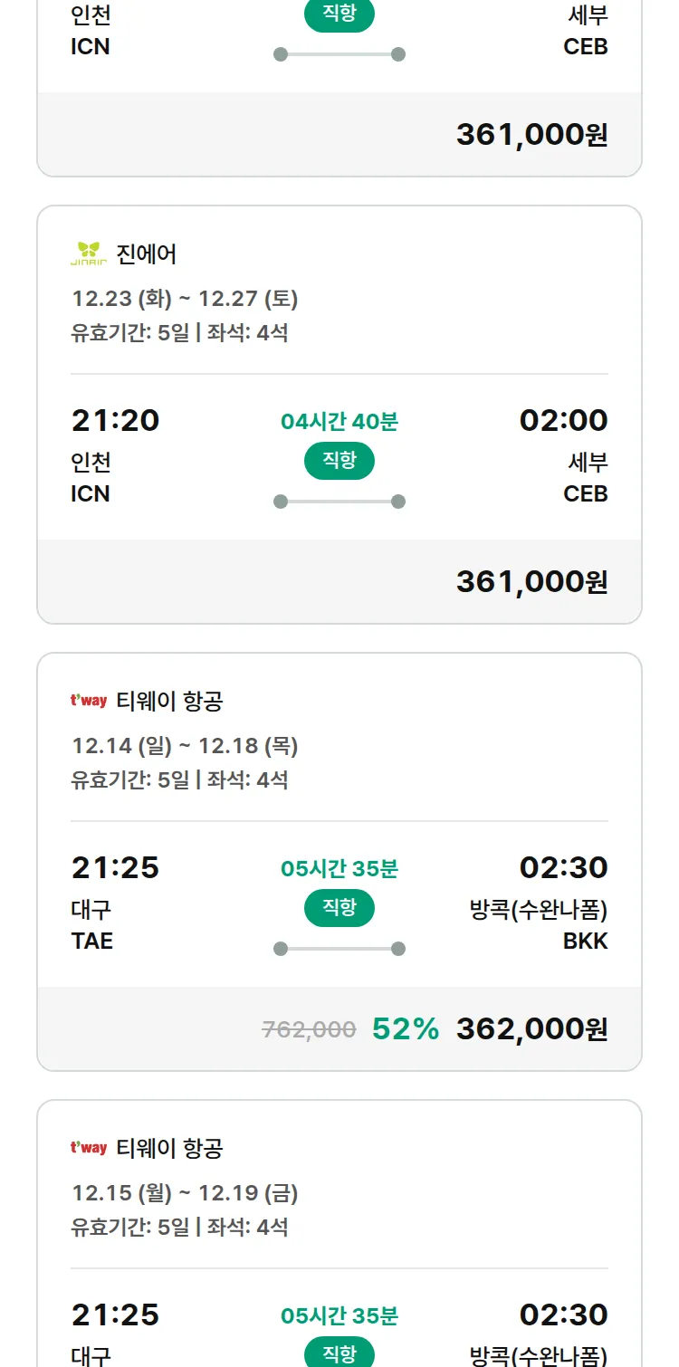
Task: Click the 12.23 (화) ~ 12.27 (토) date range
Action: [x=185, y=299]
